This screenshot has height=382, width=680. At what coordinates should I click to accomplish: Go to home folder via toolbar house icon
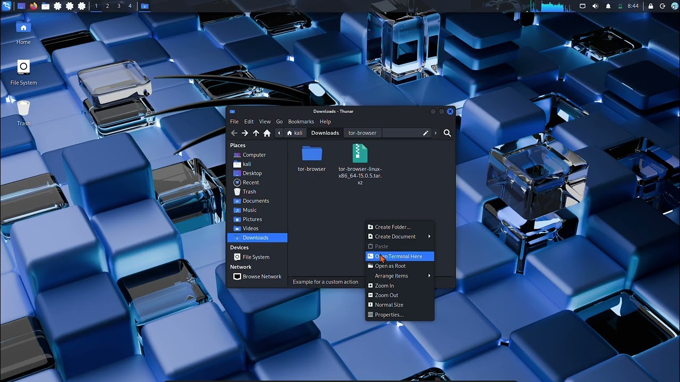(267, 133)
